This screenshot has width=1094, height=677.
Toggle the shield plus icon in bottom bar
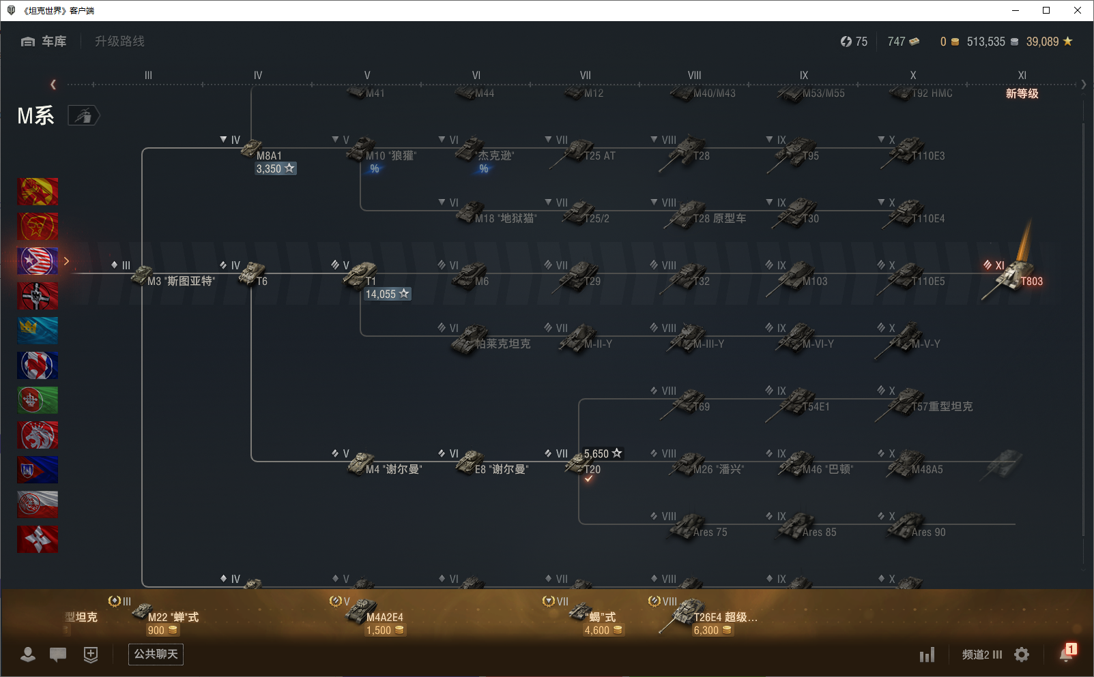(x=91, y=655)
